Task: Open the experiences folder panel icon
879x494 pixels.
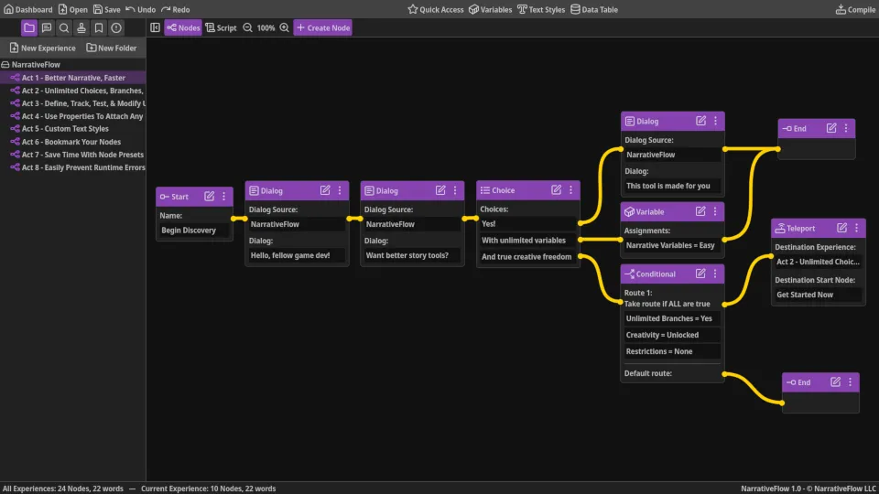Action: 29,27
